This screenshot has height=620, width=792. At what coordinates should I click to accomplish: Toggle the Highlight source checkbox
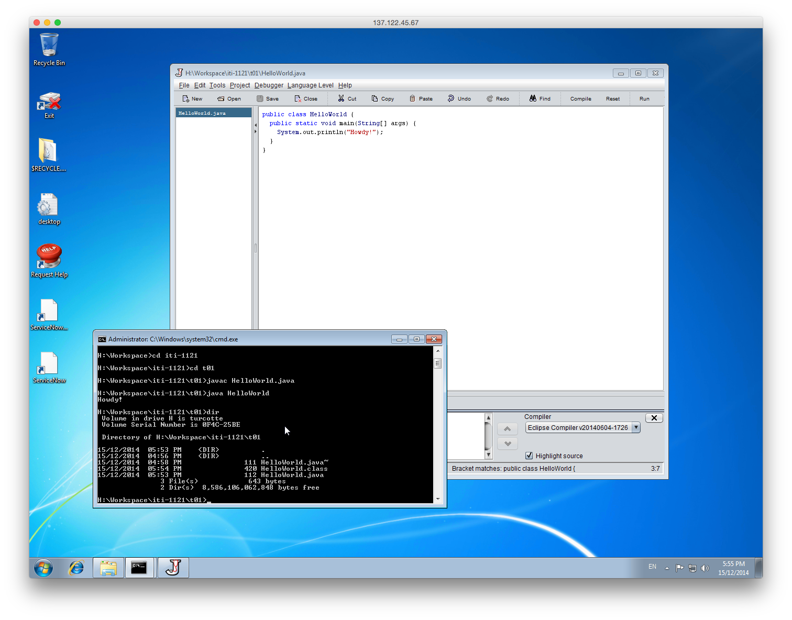coord(529,456)
